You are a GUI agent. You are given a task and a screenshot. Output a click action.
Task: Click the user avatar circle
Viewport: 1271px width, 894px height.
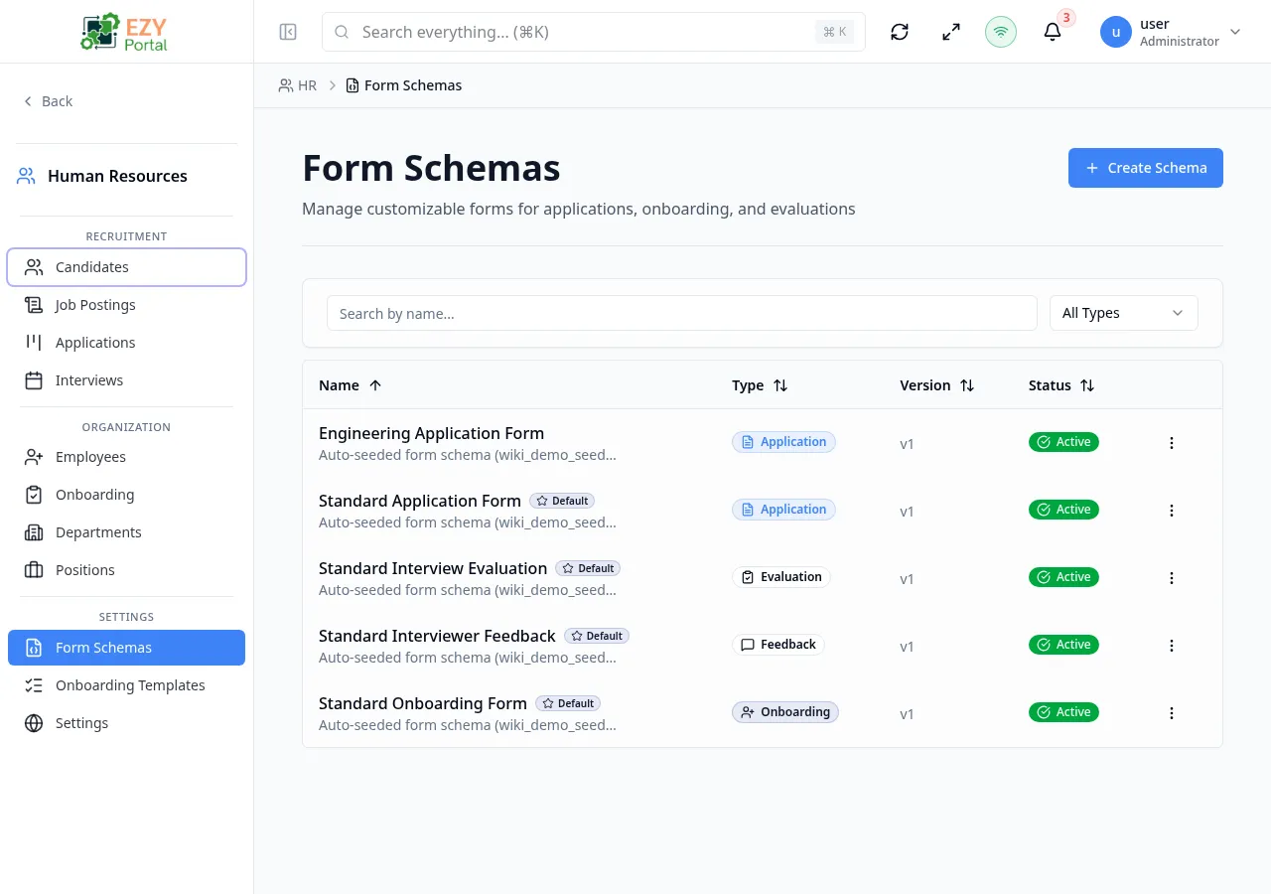tap(1116, 32)
